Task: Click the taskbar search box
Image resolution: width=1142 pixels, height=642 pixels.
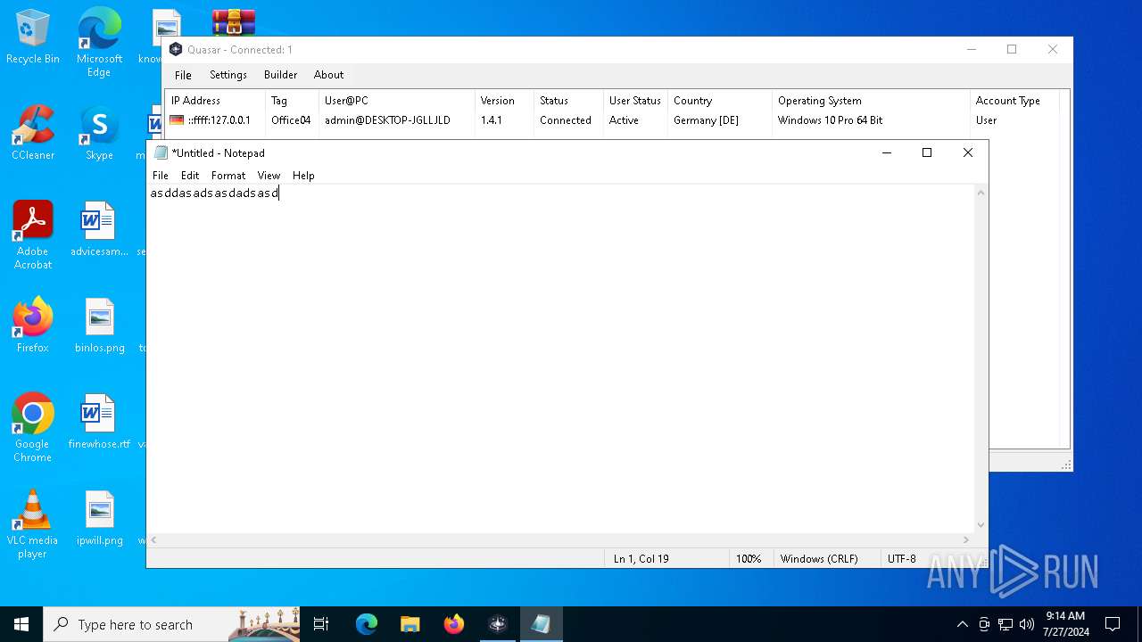Action: tap(171, 624)
